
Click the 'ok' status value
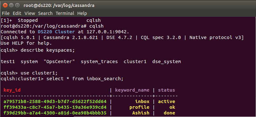tap(172, 107)
